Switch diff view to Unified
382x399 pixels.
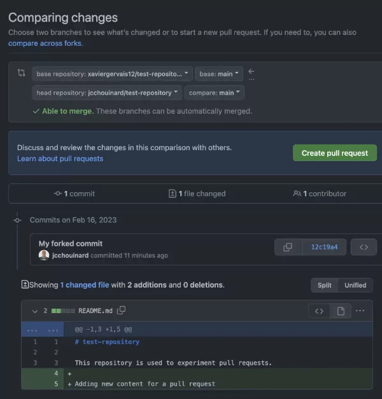click(355, 285)
